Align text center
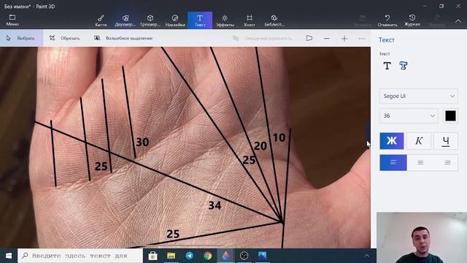The width and height of the screenshot is (467, 263). [420, 162]
